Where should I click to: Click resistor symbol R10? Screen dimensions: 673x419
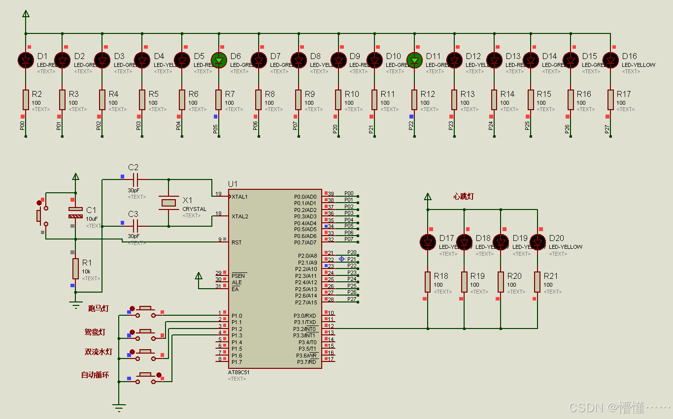[x=338, y=99]
